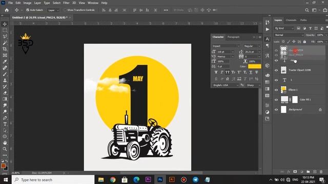Open the Auto-Select Layer dropdown
Screen dimensions: 328x184
(53, 10)
